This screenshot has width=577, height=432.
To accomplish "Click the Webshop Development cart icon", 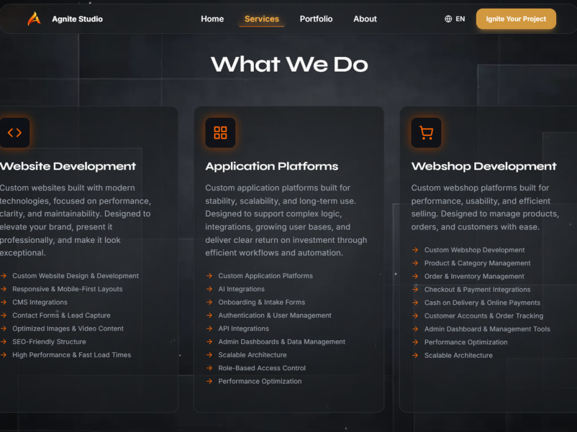I will (x=426, y=133).
